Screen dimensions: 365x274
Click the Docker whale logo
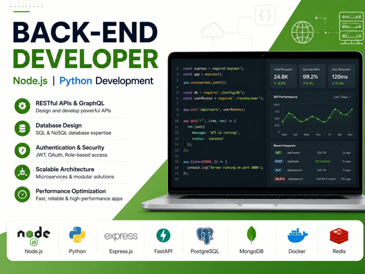point(297,235)
